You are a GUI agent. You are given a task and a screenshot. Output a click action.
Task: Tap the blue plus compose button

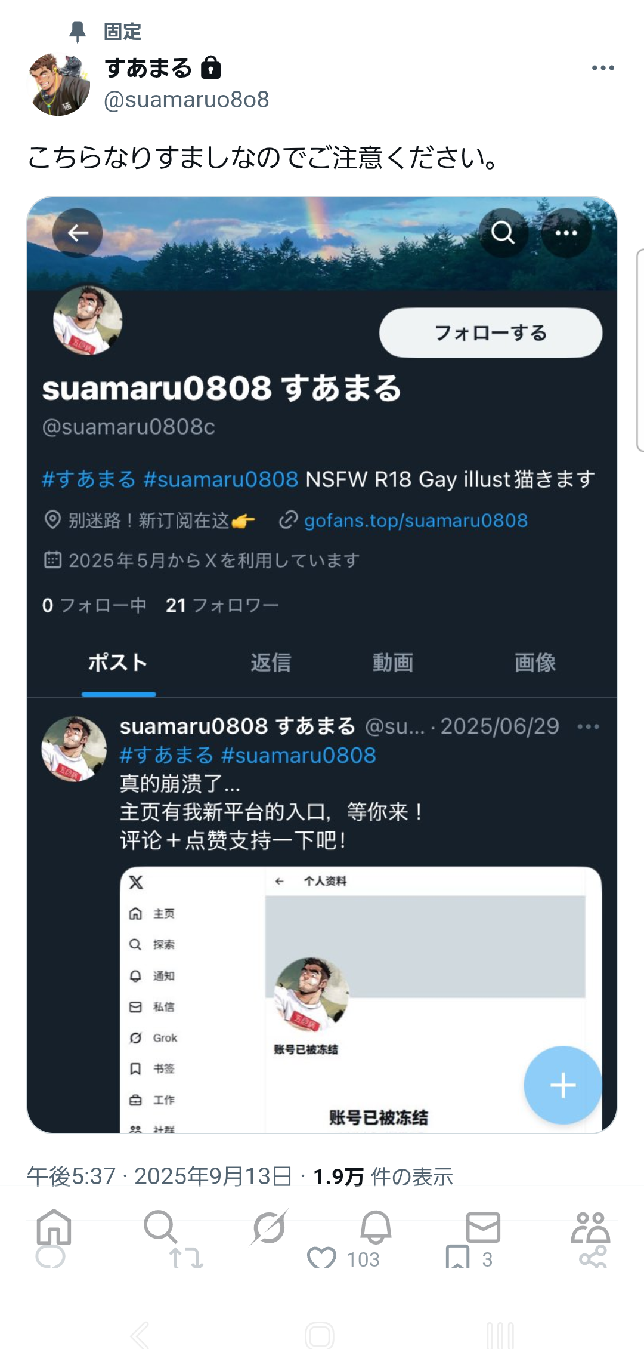click(x=562, y=1085)
